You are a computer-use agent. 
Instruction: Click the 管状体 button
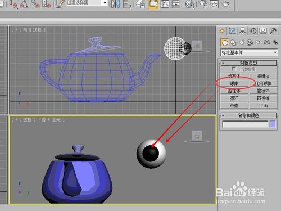pyautogui.click(x=263, y=91)
